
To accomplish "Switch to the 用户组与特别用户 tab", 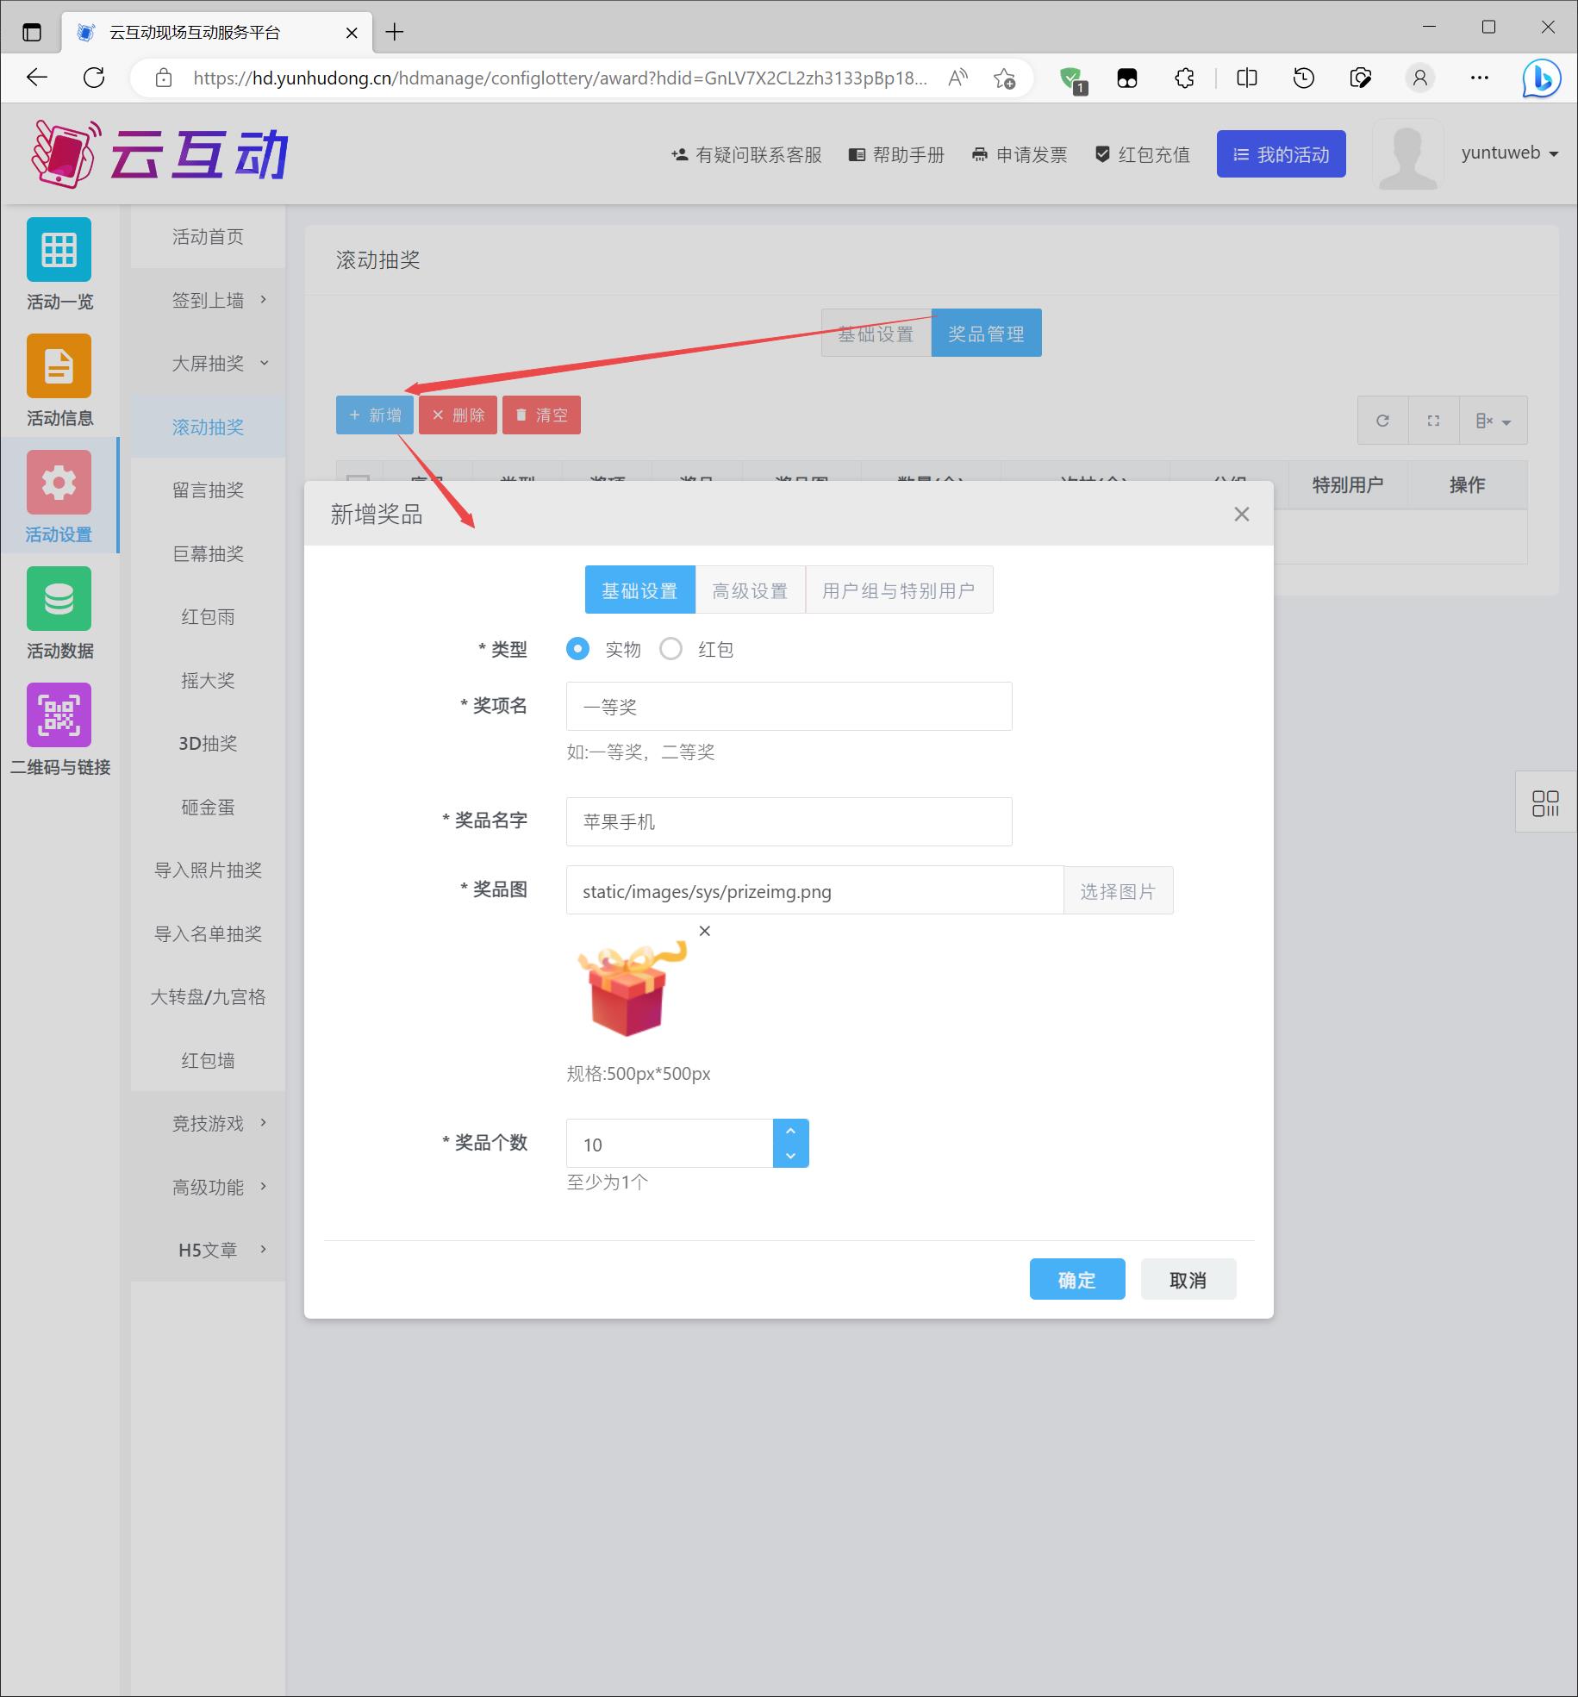I will tap(898, 590).
